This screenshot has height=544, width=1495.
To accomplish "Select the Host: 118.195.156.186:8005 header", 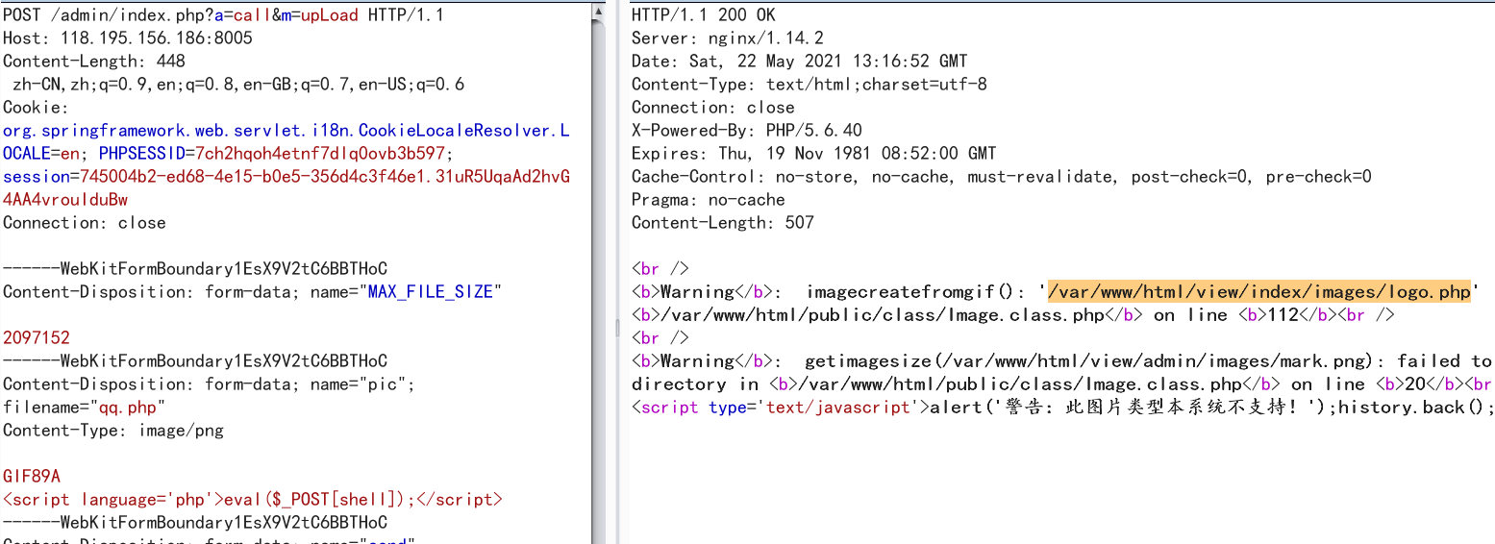I will point(128,38).
